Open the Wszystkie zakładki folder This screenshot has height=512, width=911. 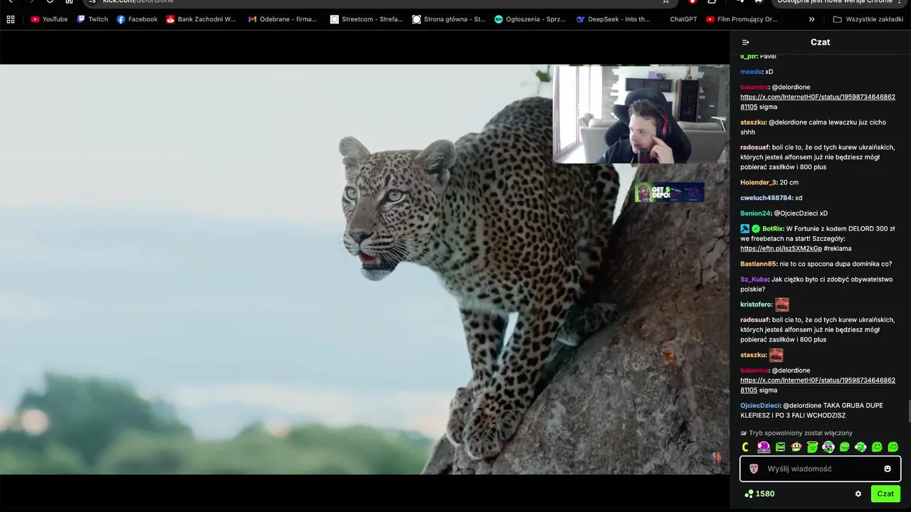(868, 19)
